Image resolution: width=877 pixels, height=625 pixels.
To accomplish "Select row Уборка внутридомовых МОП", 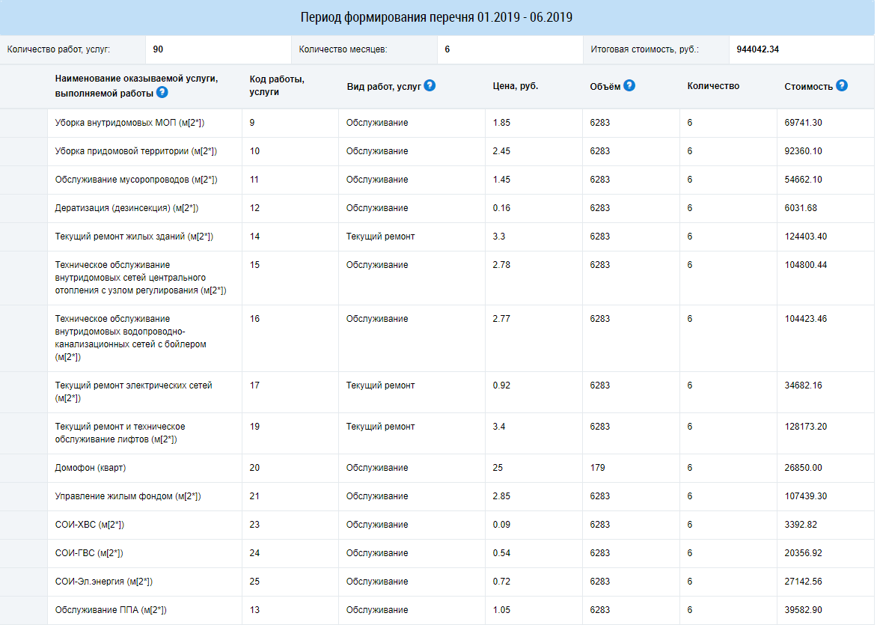I will pyautogui.click(x=438, y=123).
